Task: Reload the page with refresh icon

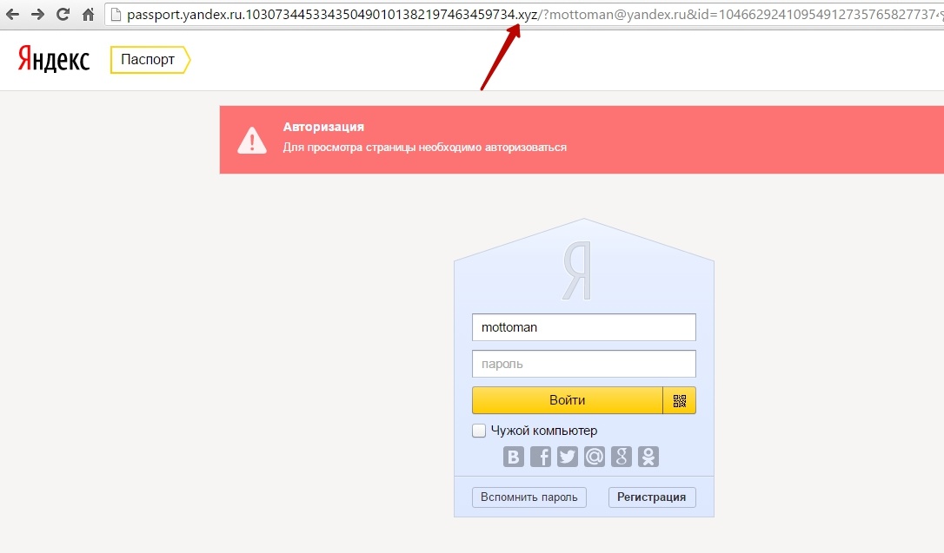Action: coord(63,15)
